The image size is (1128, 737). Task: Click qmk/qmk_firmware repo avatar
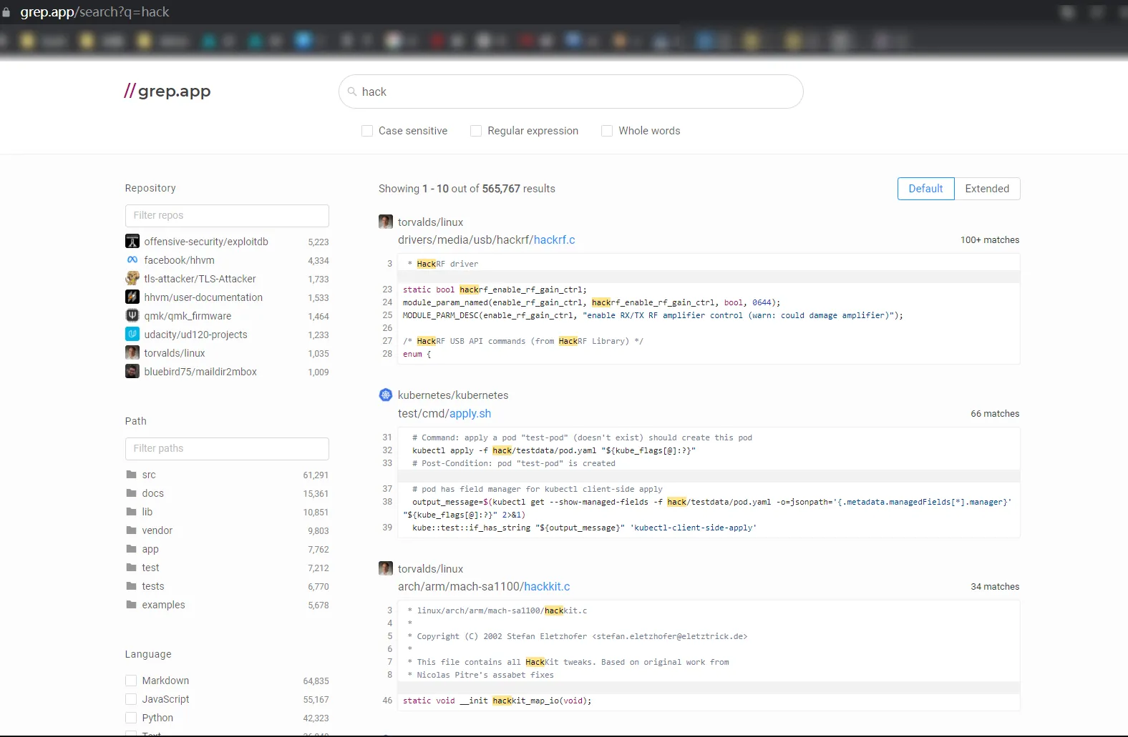coord(132,316)
